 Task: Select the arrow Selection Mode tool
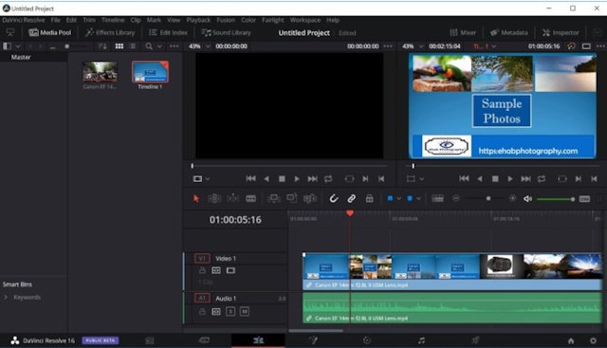[x=196, y=198]
